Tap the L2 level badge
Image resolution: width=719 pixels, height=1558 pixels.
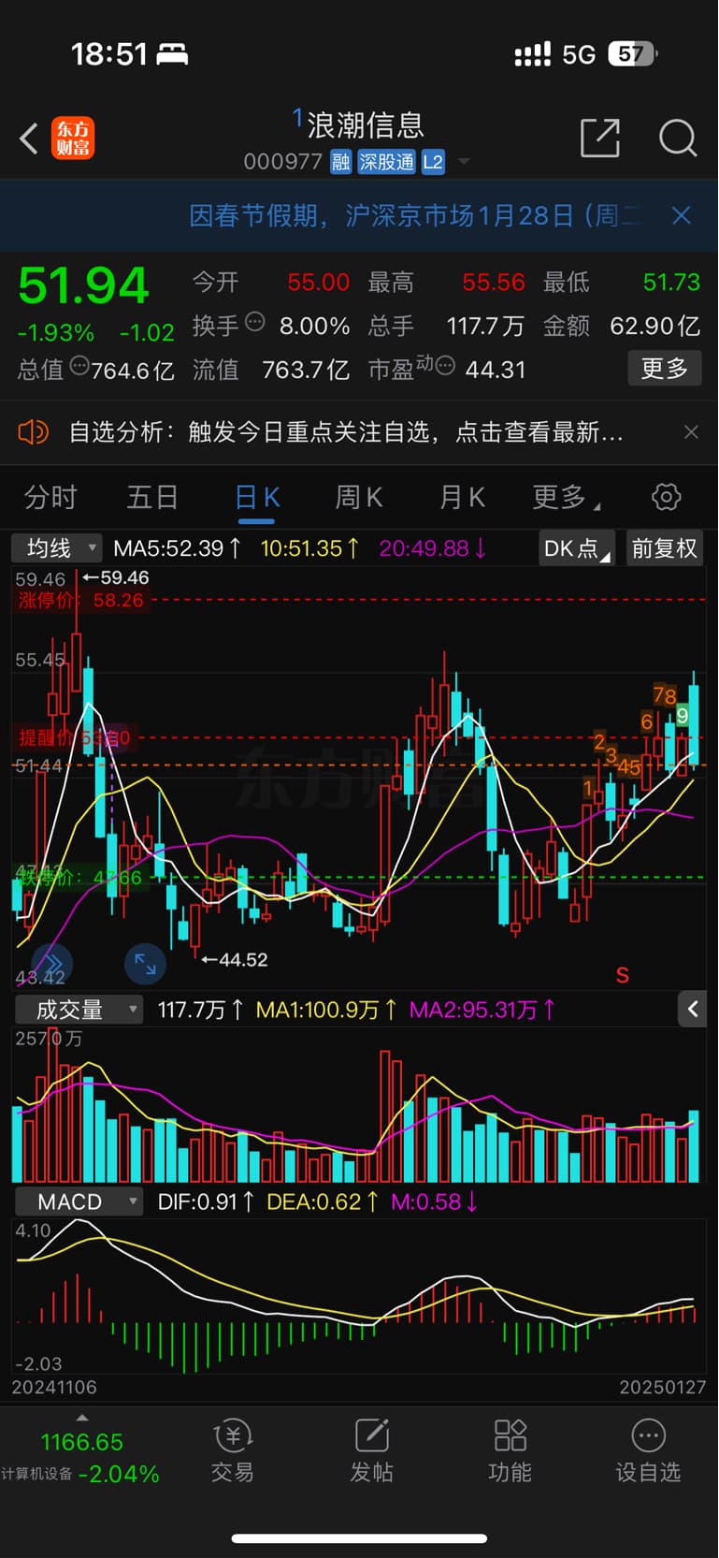tap(433, 162)
